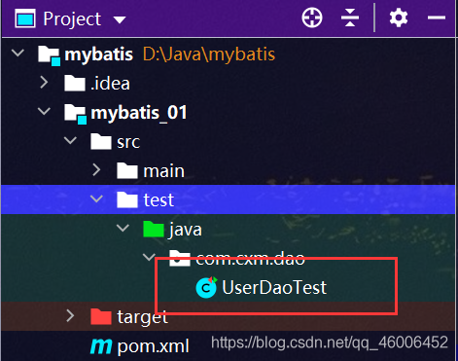Image resolution: width=458 pixels, height=361 pixels.
Task: Click the red target folder icon
Action: pos(101,316)
